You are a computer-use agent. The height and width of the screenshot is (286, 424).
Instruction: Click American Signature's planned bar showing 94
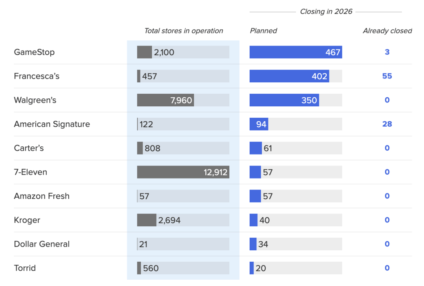(x=259, y=124)
